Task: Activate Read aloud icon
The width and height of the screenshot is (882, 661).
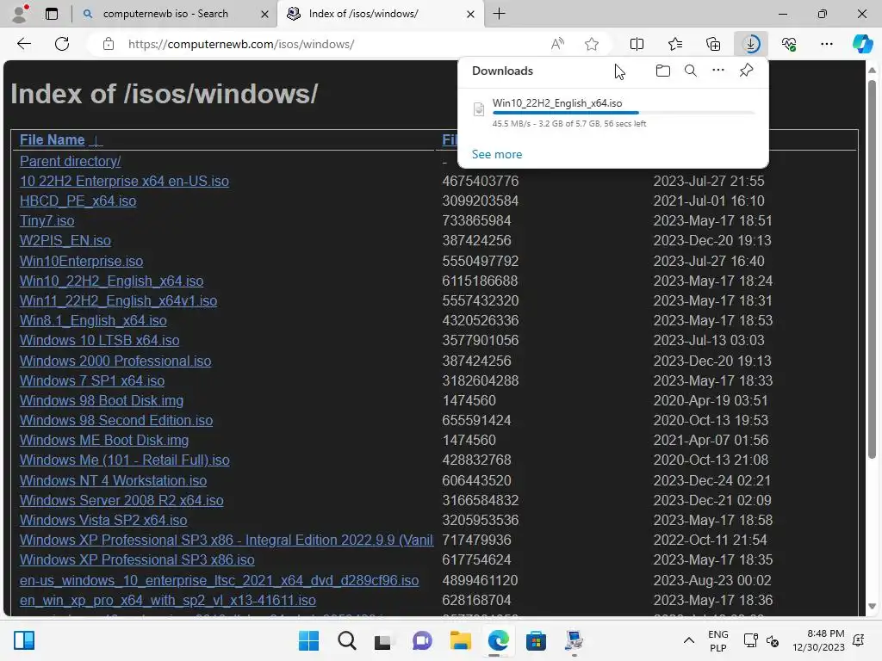Action: [557, 44]
